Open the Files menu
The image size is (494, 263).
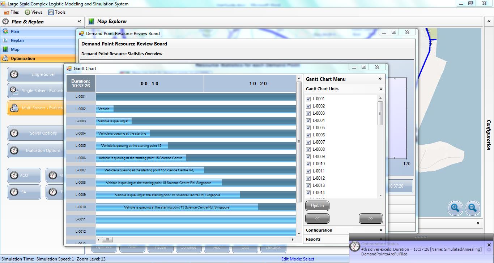pyautogui.click(x=11, y=12)
